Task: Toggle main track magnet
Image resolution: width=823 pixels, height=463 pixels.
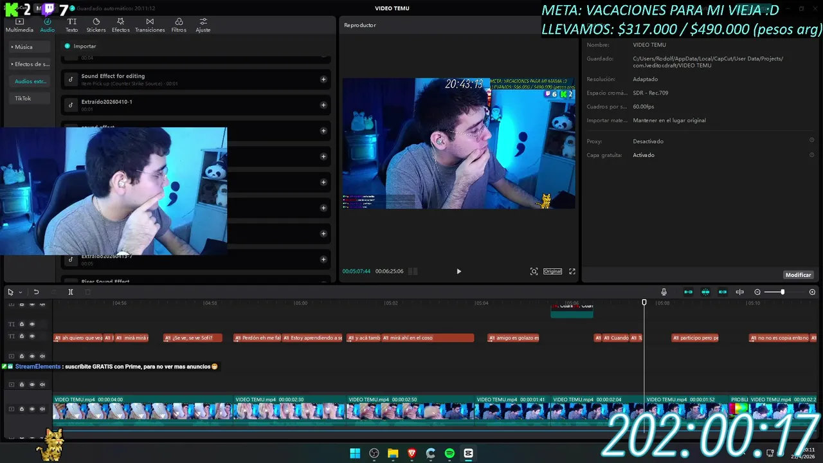Action: pyautogui.click(x=689, y=292)
